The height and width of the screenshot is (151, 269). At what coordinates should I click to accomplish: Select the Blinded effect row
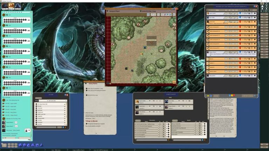[x=50, y=106]
